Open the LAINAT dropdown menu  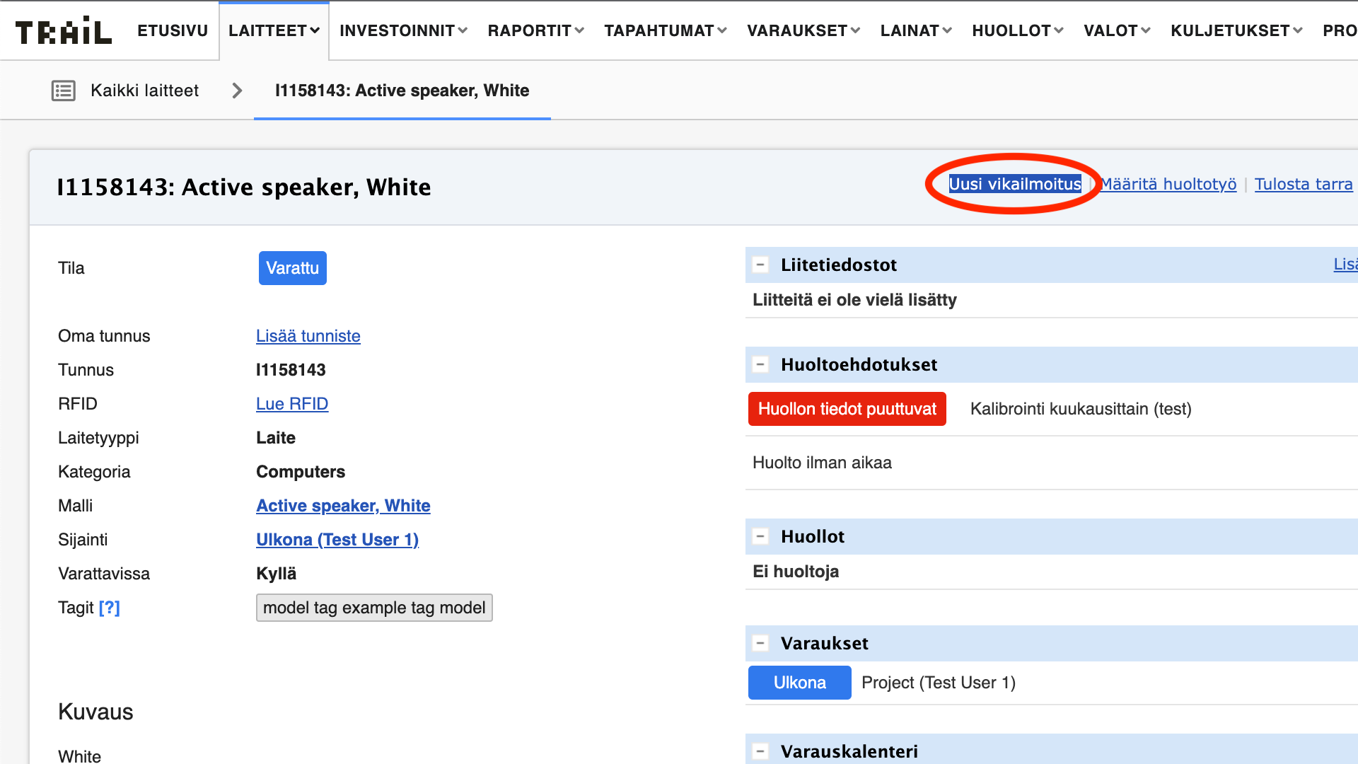[x=916, y=30]
